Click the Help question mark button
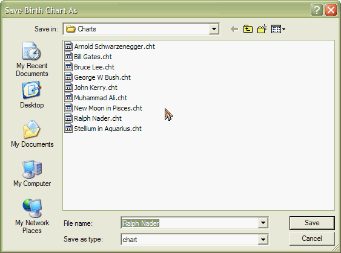Image resolution: width=341 pixels, height=253 pixels. coord(317,10)
